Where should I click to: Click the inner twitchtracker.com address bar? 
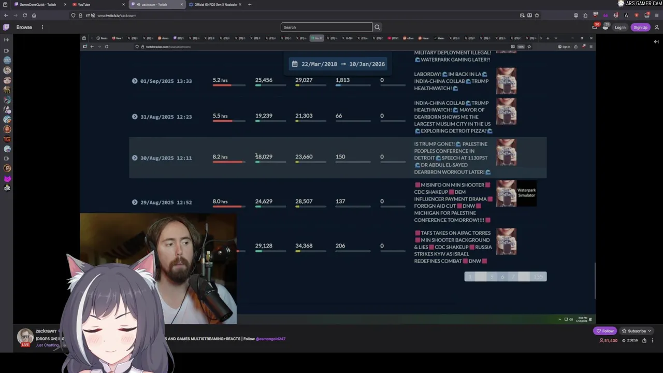point(168,47)
